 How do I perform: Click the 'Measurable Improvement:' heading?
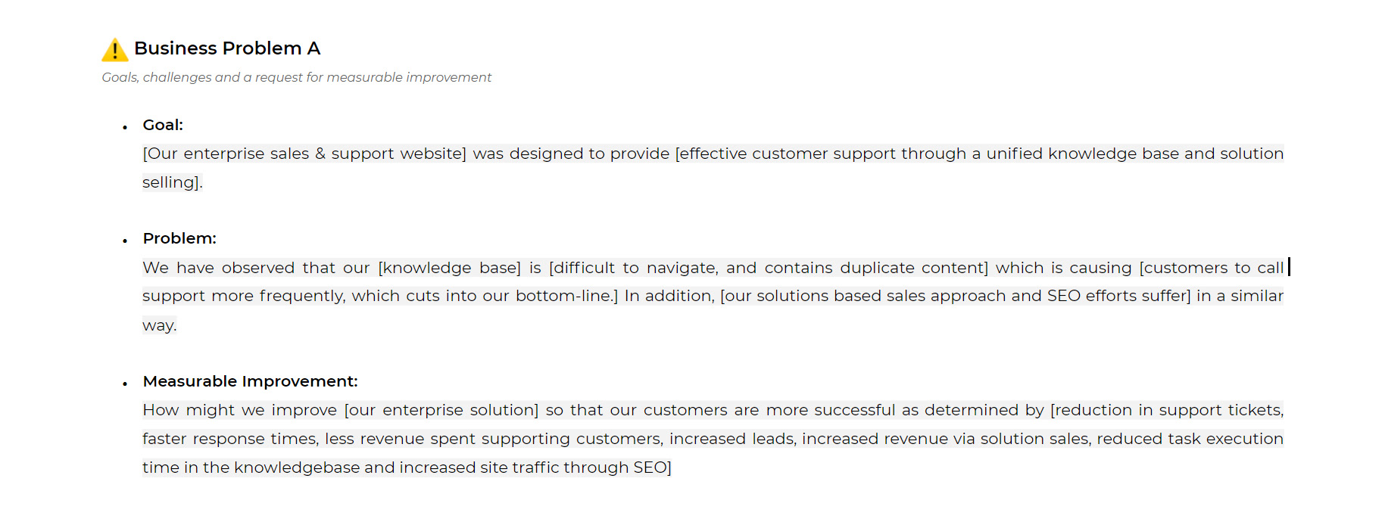click(x=250, y=381)
